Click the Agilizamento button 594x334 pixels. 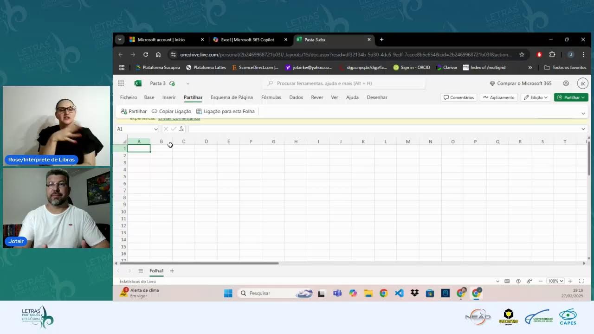point(498,97)
